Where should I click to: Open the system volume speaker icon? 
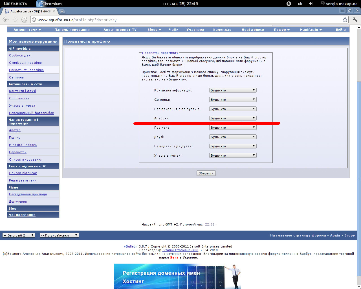click(x=311, y=4)
